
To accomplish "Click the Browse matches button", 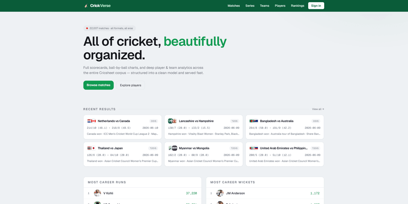I will [98, 85].
